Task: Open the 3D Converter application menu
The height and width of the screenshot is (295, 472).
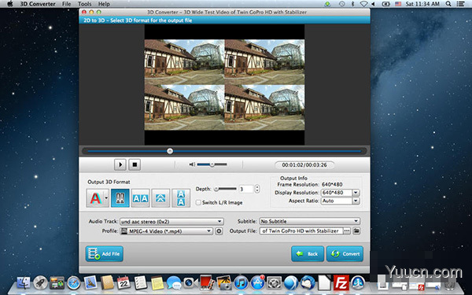Action: 38,4
